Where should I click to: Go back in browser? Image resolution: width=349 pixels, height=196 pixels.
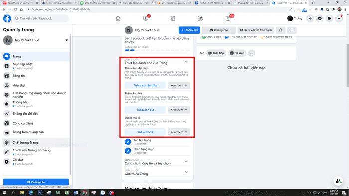coord(4,9)
